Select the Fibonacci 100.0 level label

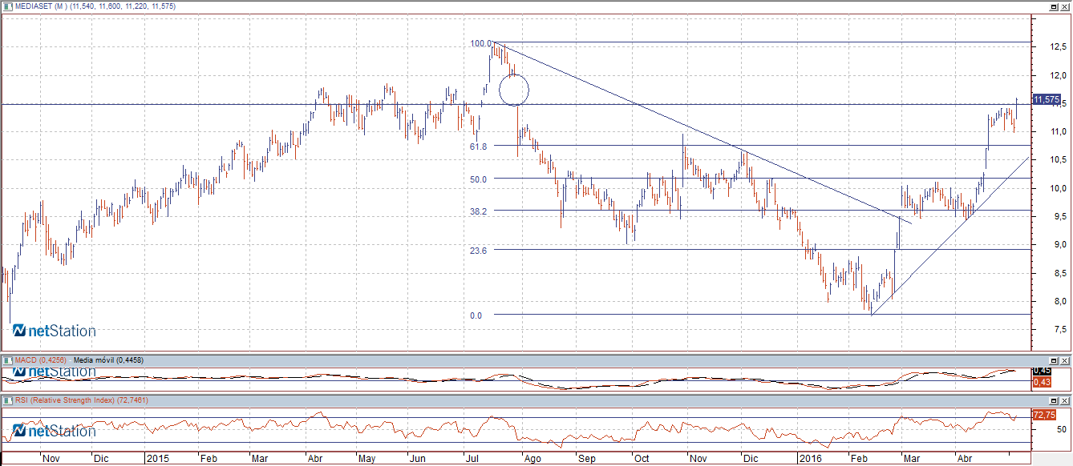click(481, 43)
